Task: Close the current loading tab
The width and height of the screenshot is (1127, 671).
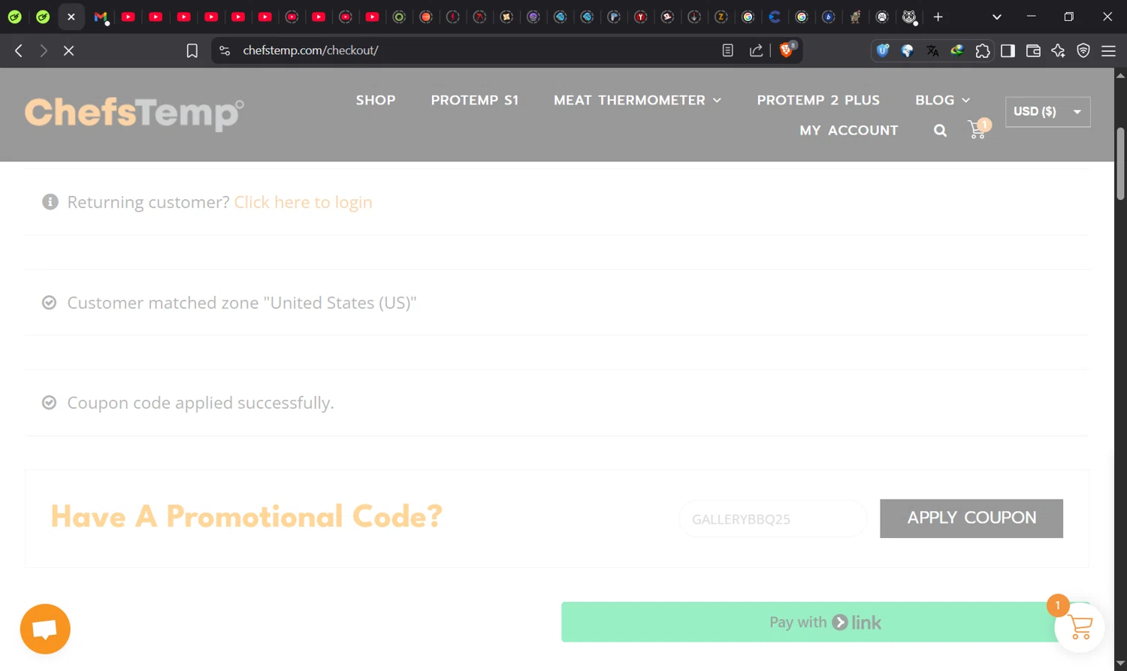Action: tap(71, 17)
